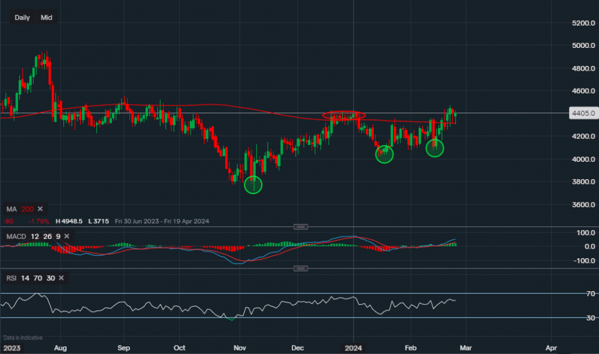Remove the RSI indicator
599x354 pixels.
point(62,278)
